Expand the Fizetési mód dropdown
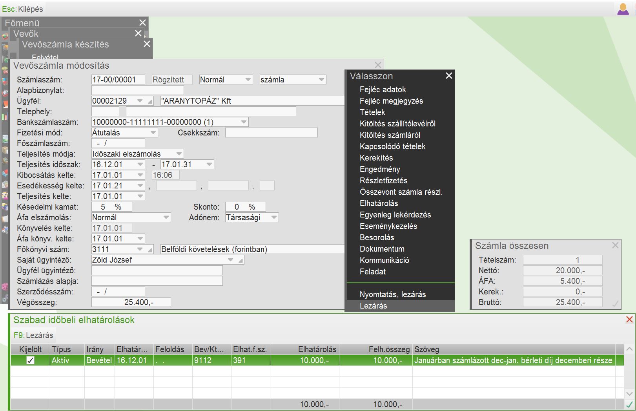Viewport: 636px width, 411px height. (153, 133)
